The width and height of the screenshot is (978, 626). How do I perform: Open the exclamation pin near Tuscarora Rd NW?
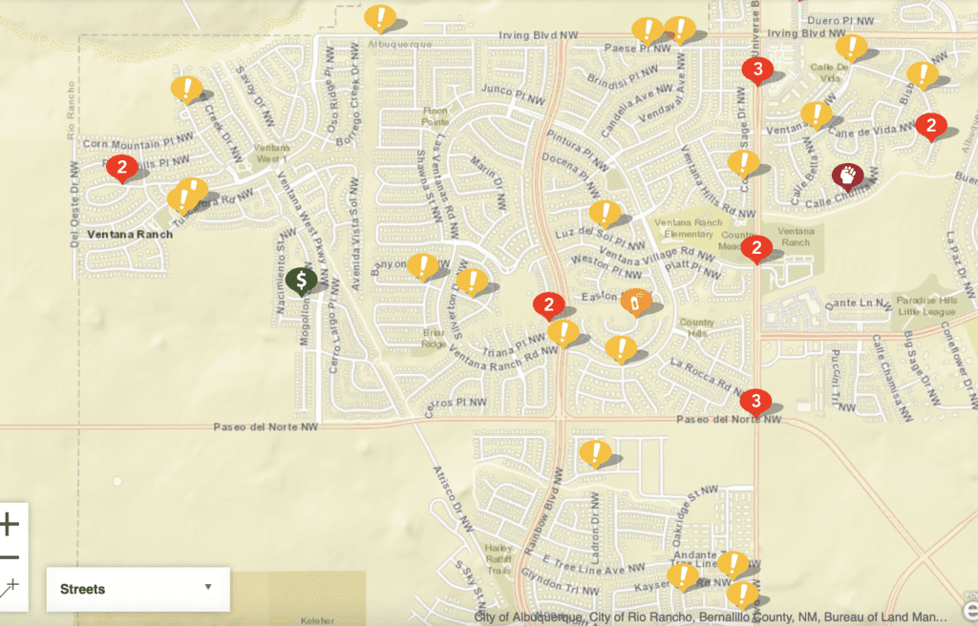(185, 200)
